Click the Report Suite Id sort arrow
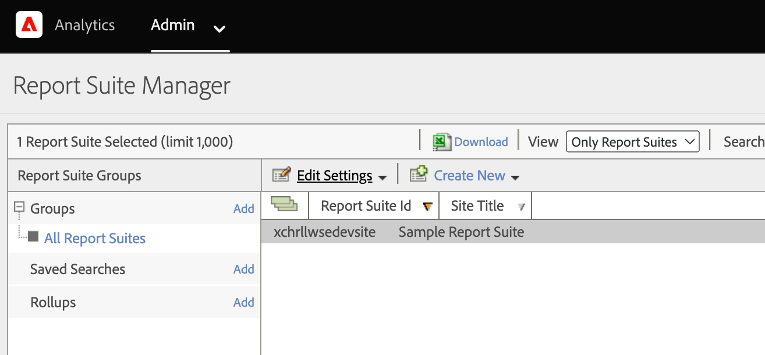This screenshot has height=355, width=765. point(428,206)
